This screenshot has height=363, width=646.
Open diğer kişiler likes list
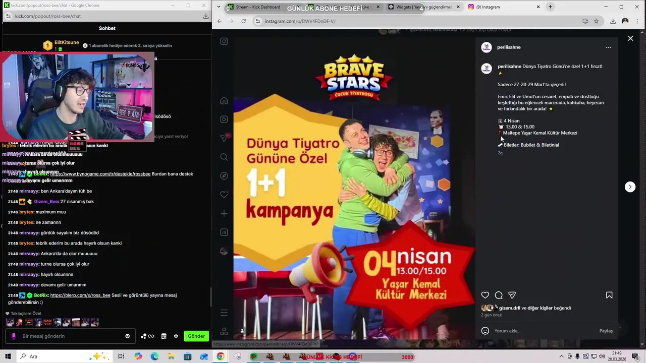pos(540,308)
